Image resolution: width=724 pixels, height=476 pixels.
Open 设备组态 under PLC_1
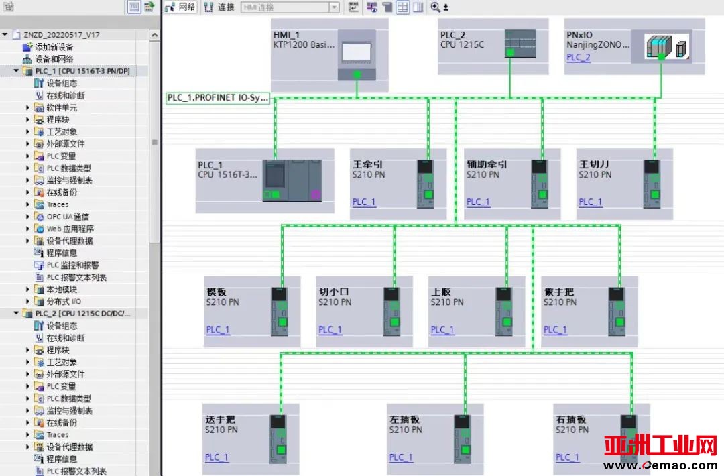(62, 83)
